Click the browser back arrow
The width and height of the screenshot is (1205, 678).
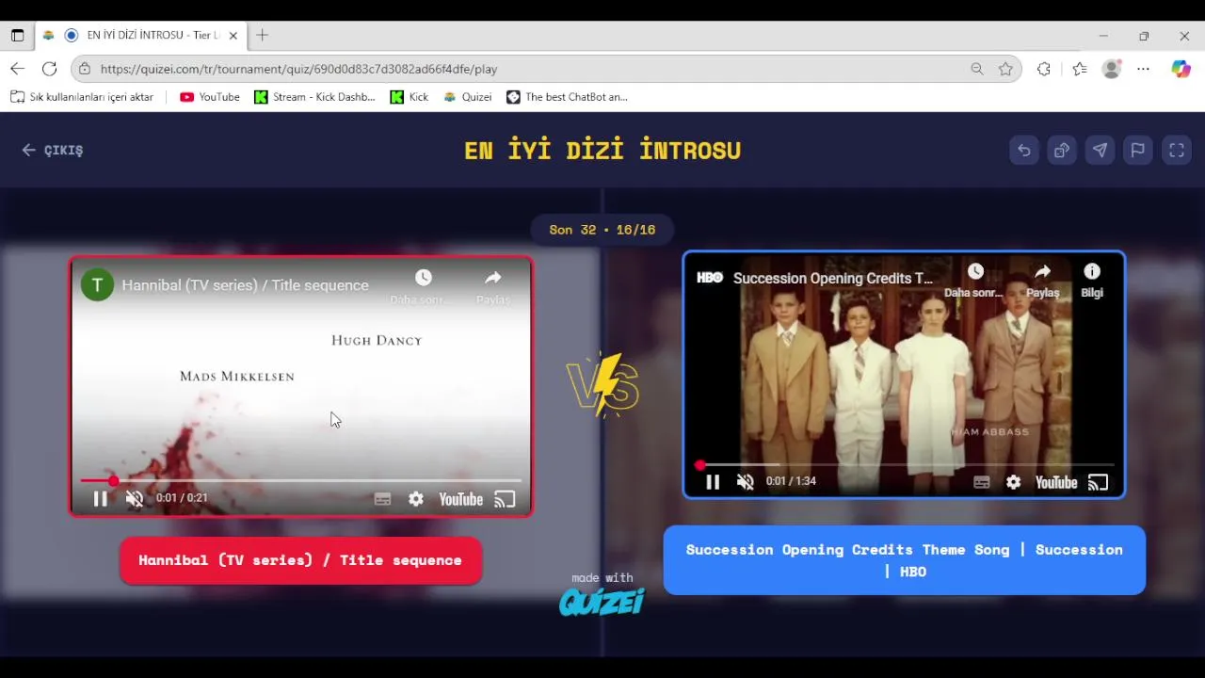point(18,69)
